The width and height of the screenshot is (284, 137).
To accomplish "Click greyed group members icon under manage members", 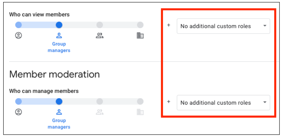I will pyautogui.click(x=99, y=112).
